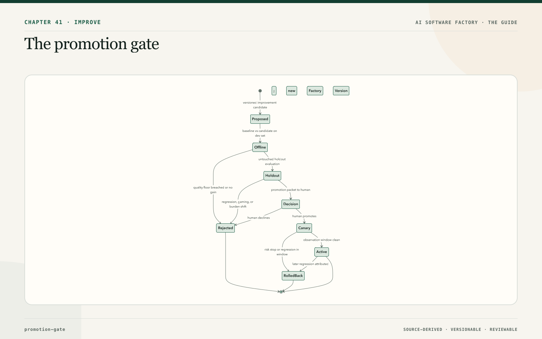Select the Canary state node
This screenshot has width=542, height=339.
coord(304,228)
